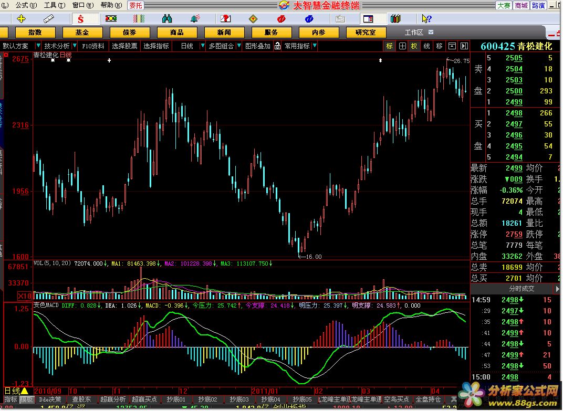Switch to the 模板 bottom tab
Viewport: 563px width, 411px height.
click(26, 399)
